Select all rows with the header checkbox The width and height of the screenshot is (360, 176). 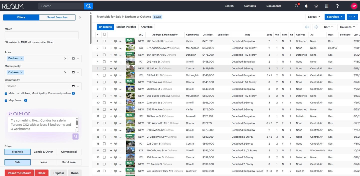[104, 34]
